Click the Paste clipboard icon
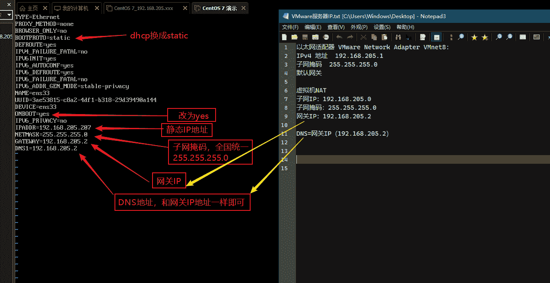Screen dimensions: 550x283 pos(384,37)
